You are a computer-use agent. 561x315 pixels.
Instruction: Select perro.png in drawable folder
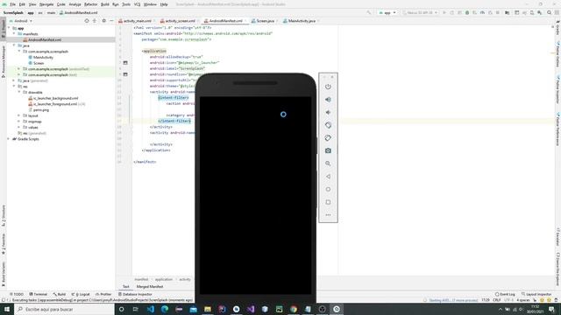(41, 110)
